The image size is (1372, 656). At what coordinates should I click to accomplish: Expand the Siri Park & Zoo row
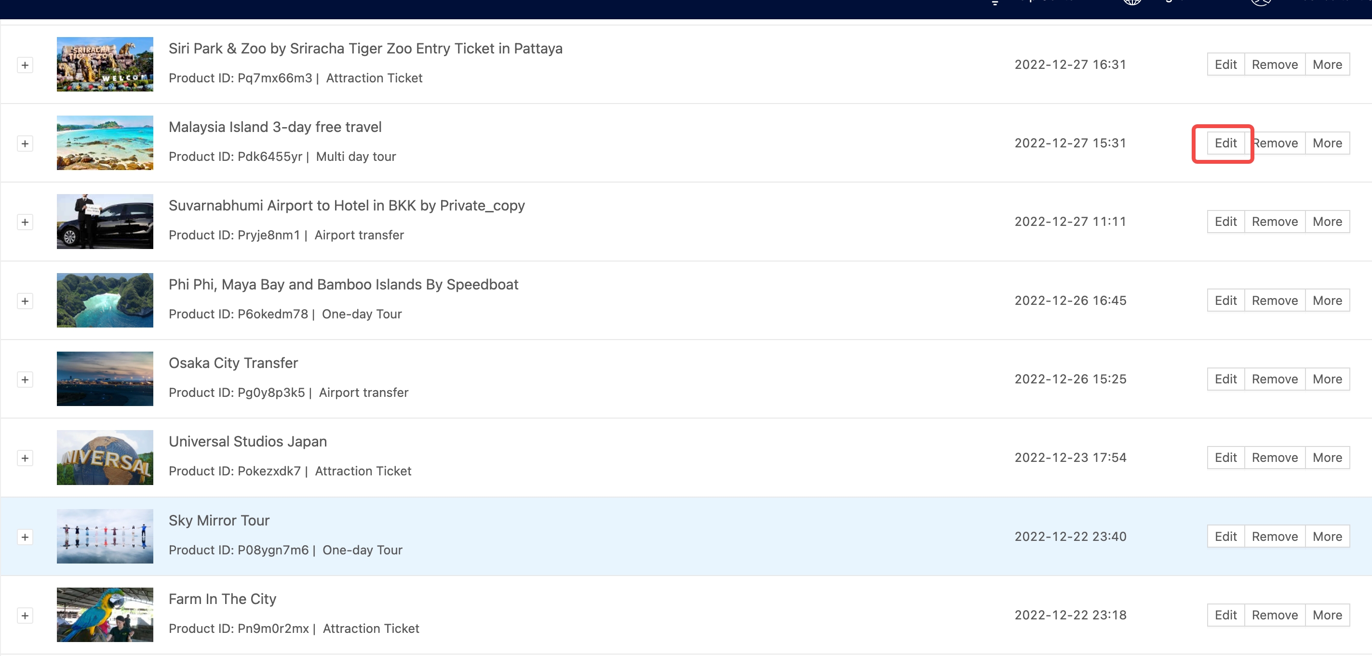click(25, 65)
